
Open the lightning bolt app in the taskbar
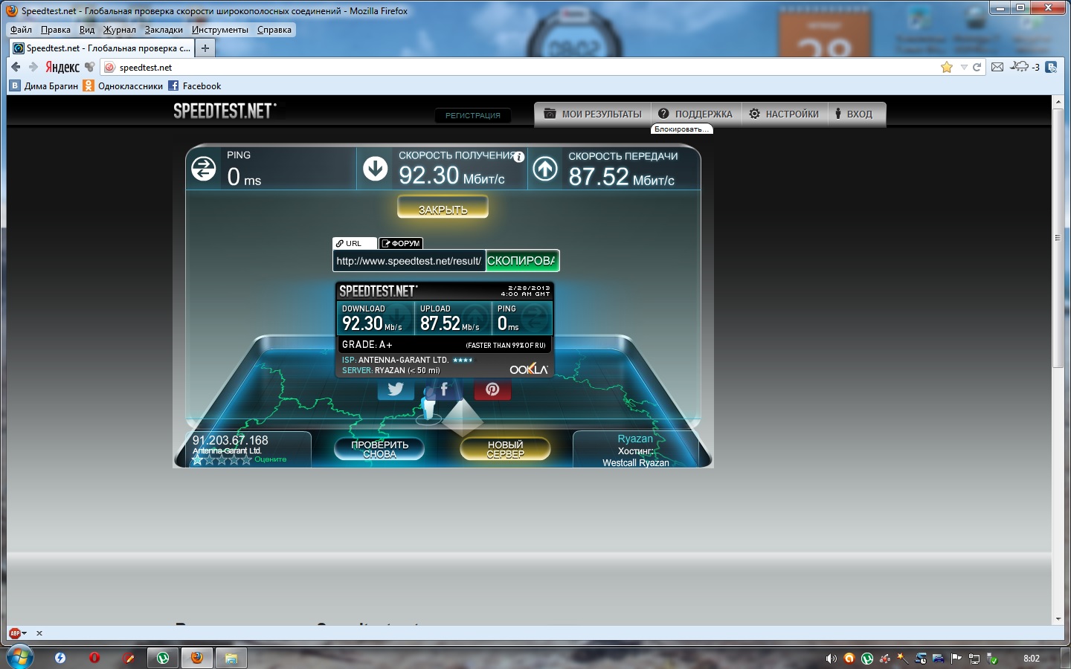60,658
